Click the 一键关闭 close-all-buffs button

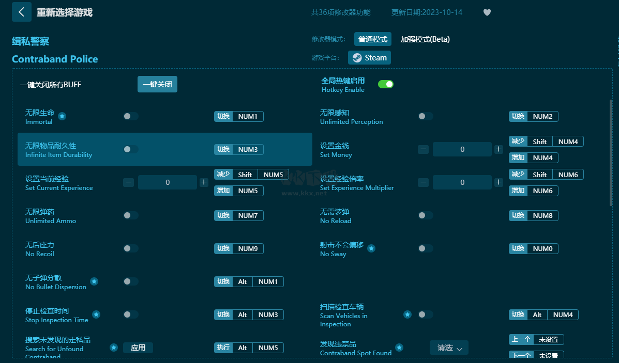[x=157, y=84]
